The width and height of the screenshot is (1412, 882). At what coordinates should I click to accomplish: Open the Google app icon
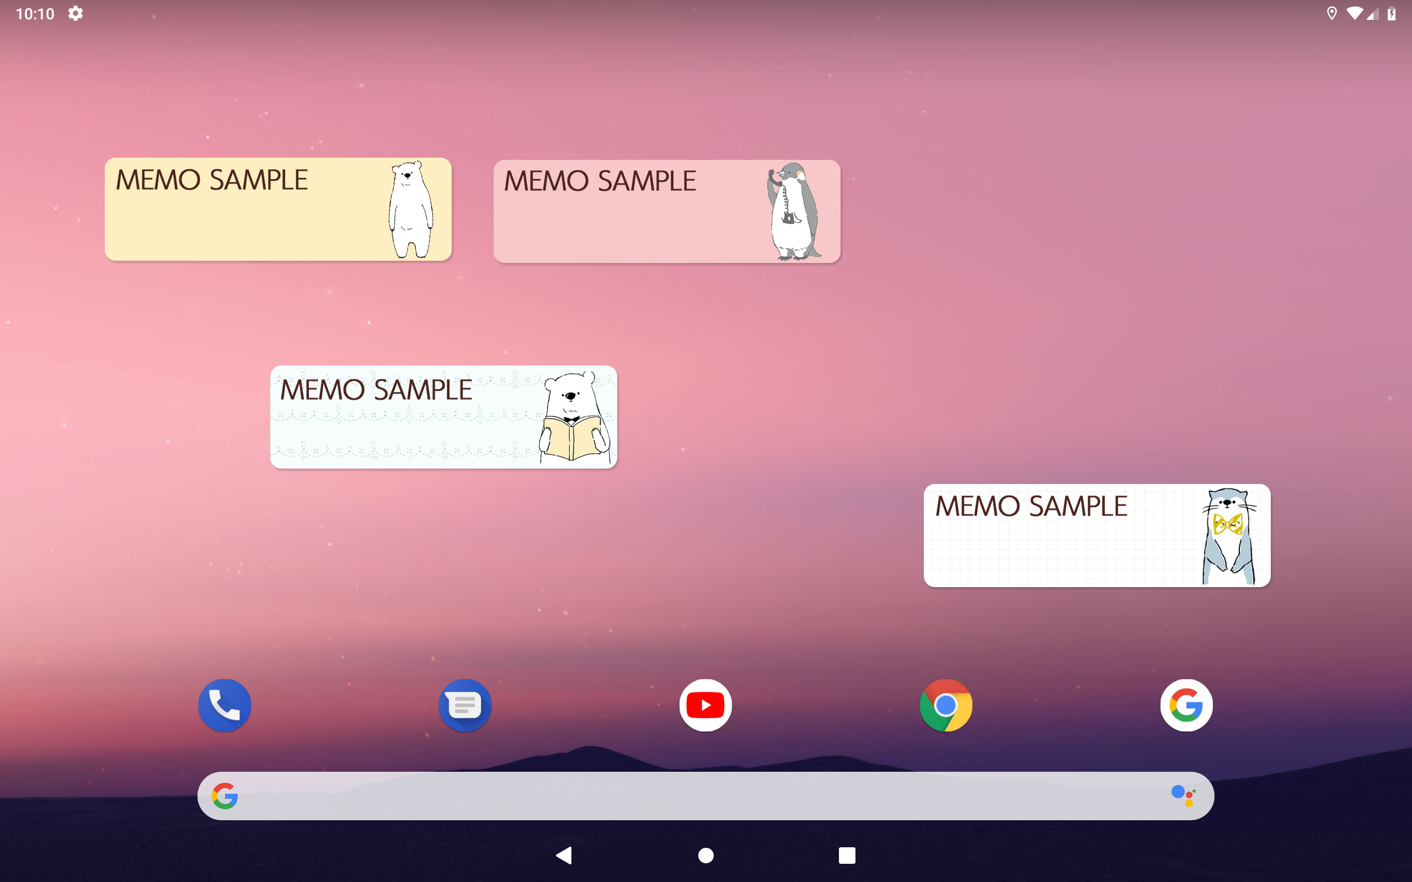click(x=1186, y=705)
